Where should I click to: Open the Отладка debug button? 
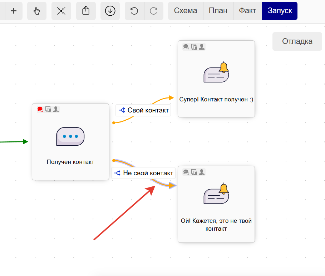point(297,41)
